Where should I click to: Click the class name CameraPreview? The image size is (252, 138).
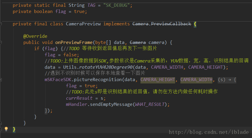[83, 24]
